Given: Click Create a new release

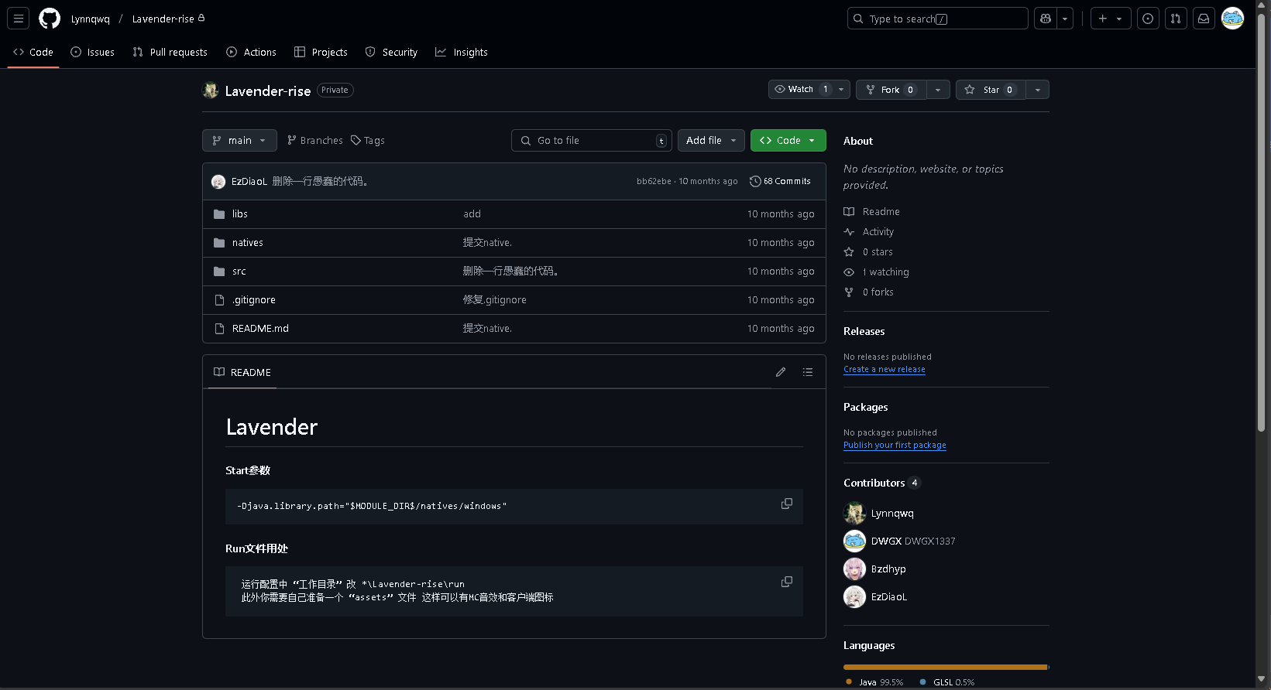Looking at the screenshot, I should (x=885, y=370).
